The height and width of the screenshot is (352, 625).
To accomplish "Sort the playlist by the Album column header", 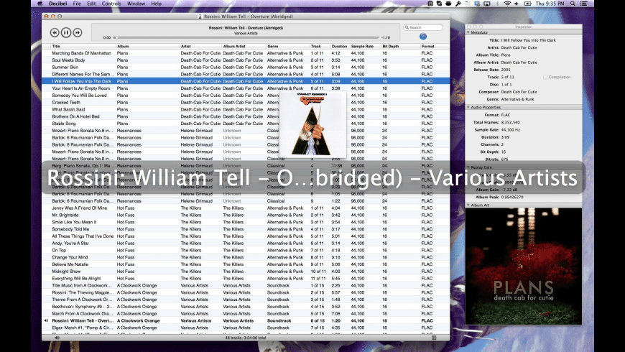I will coord(147,46).
